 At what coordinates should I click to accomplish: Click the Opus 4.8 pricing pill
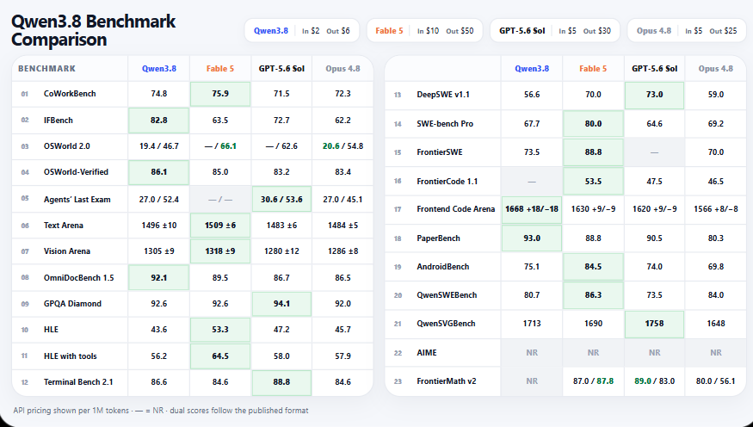click(687, 31)
